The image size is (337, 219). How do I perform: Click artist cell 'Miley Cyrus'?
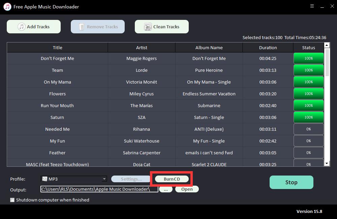click(142, 94)
